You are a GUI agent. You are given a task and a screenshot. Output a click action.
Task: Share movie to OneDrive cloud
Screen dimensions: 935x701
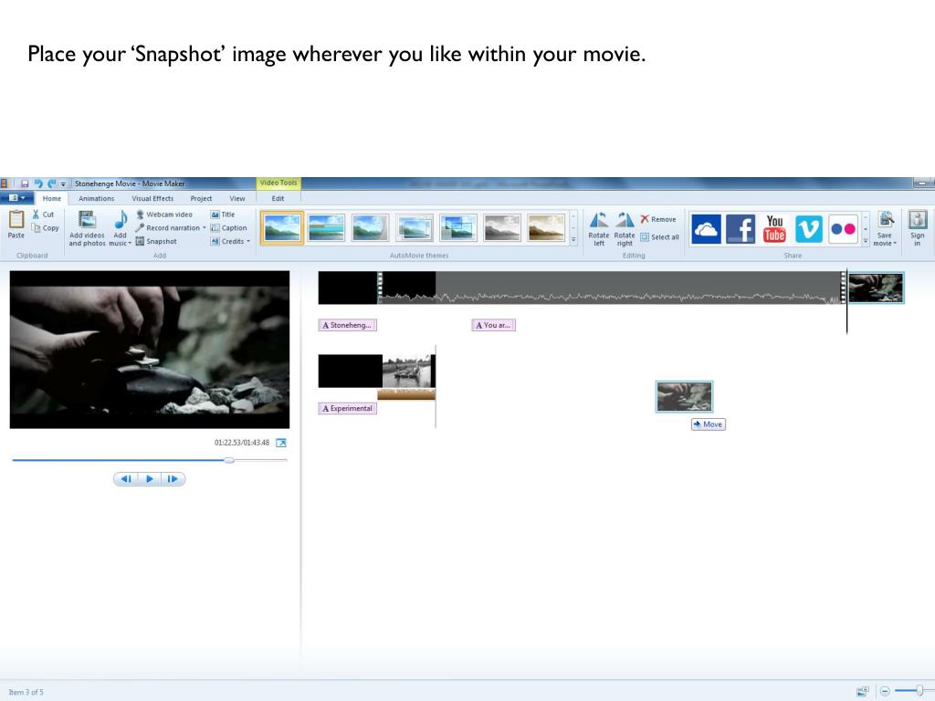[706, 229]
